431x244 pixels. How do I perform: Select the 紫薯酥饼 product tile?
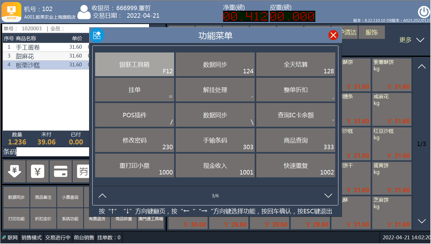click(x=392, y=75)
